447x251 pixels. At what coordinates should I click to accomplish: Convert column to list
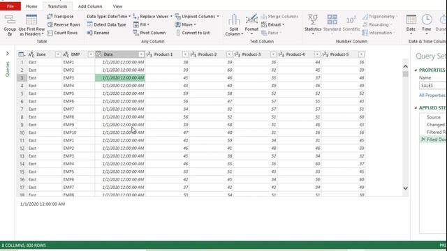[193, 33]
